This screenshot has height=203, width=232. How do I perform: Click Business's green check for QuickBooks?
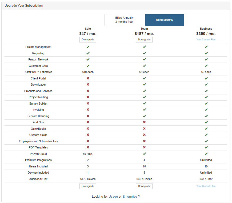coord(206,129)
